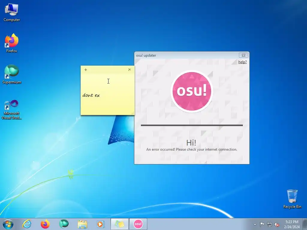
Task: Select the Supermium desktop shortcut
Action: pyautogui.click(x=12, y=74)
